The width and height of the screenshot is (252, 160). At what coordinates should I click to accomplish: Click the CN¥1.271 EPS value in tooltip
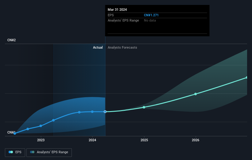tap(151, 15)
